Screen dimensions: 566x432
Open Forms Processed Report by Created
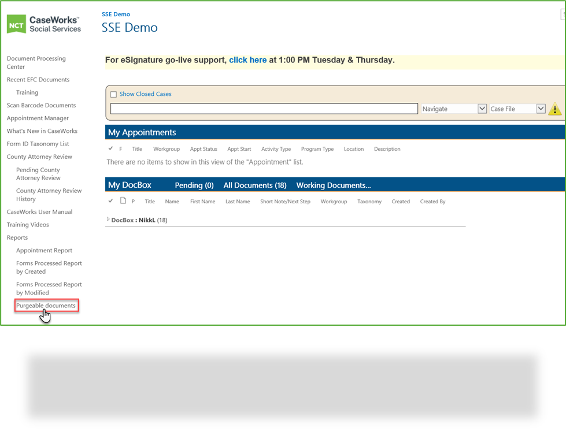click(49, 267)
